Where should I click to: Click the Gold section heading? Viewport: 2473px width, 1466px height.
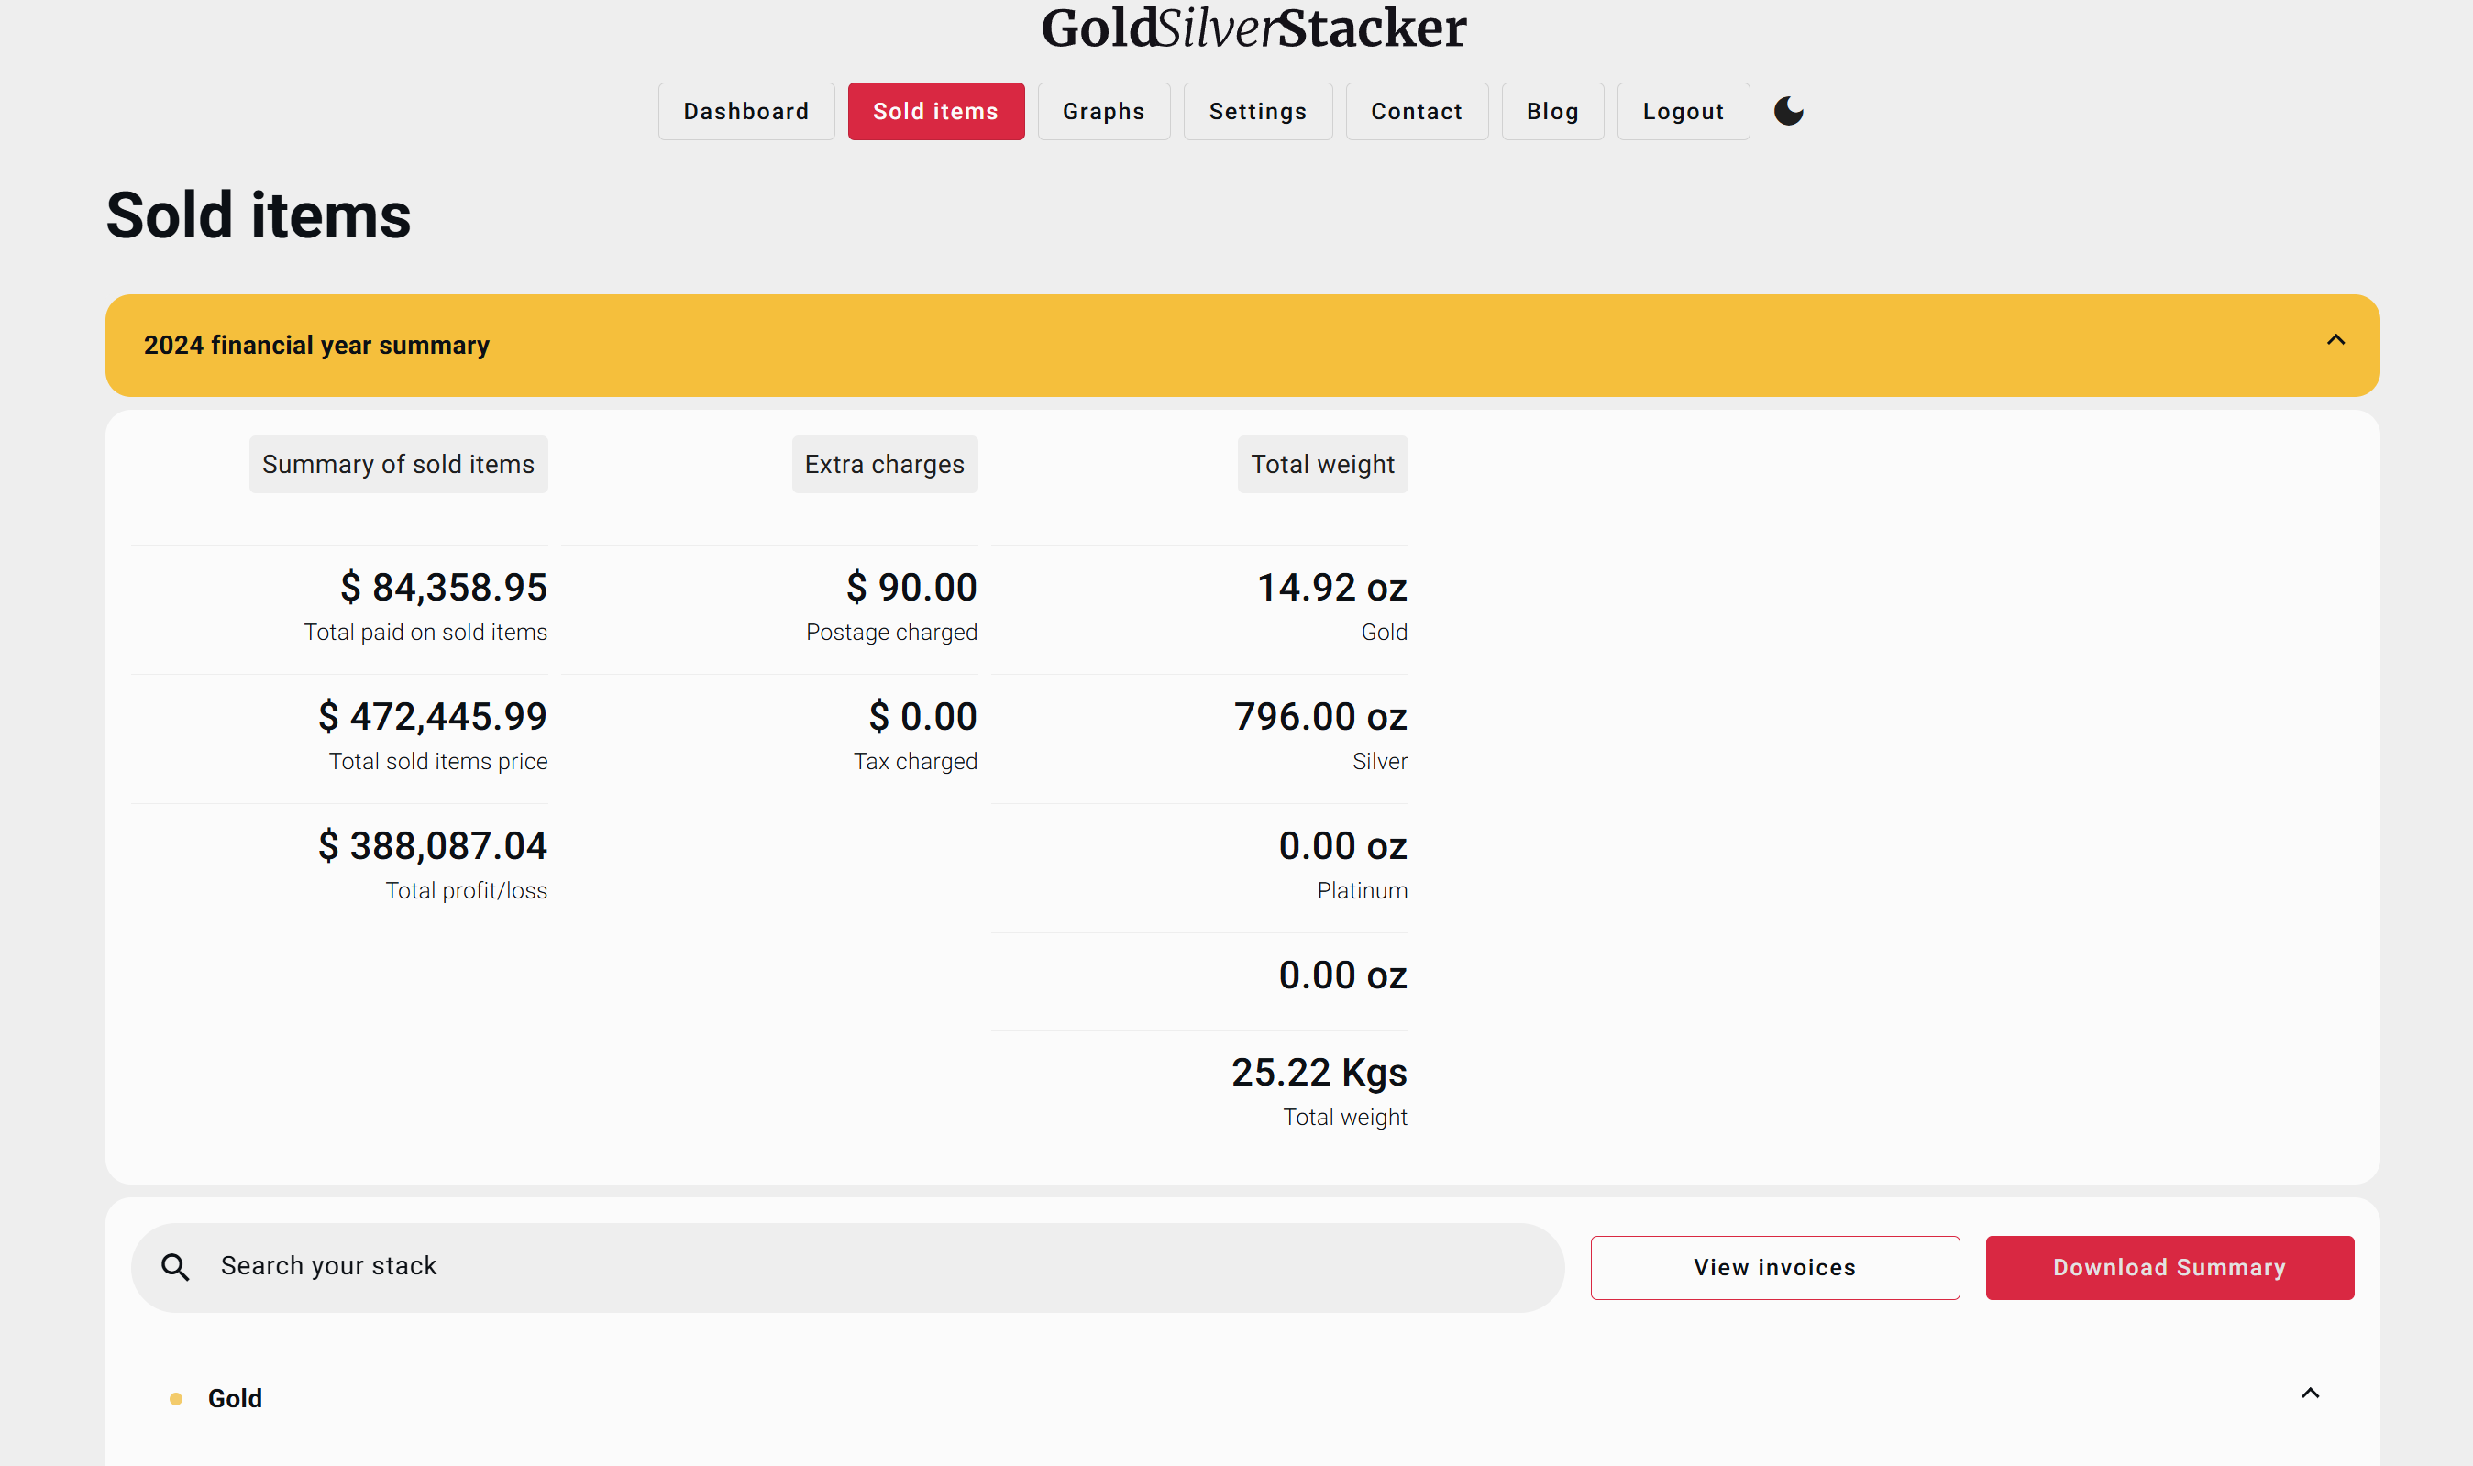click(x=235, y=1399)
